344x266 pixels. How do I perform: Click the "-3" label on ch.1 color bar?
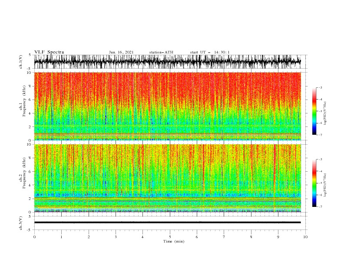[x=321, y=87]
